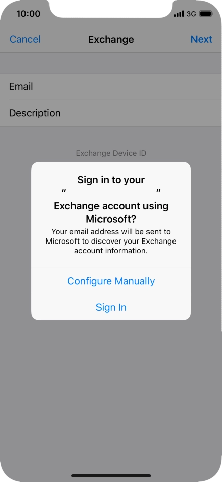Tap the battery icon in status bar
Screen dimensions: 222x482
(x=206, y=14)
